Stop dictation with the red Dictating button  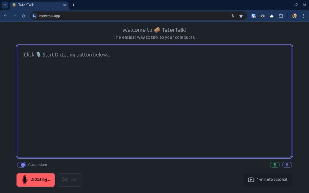pyautogui.click(x=36, y=180)
